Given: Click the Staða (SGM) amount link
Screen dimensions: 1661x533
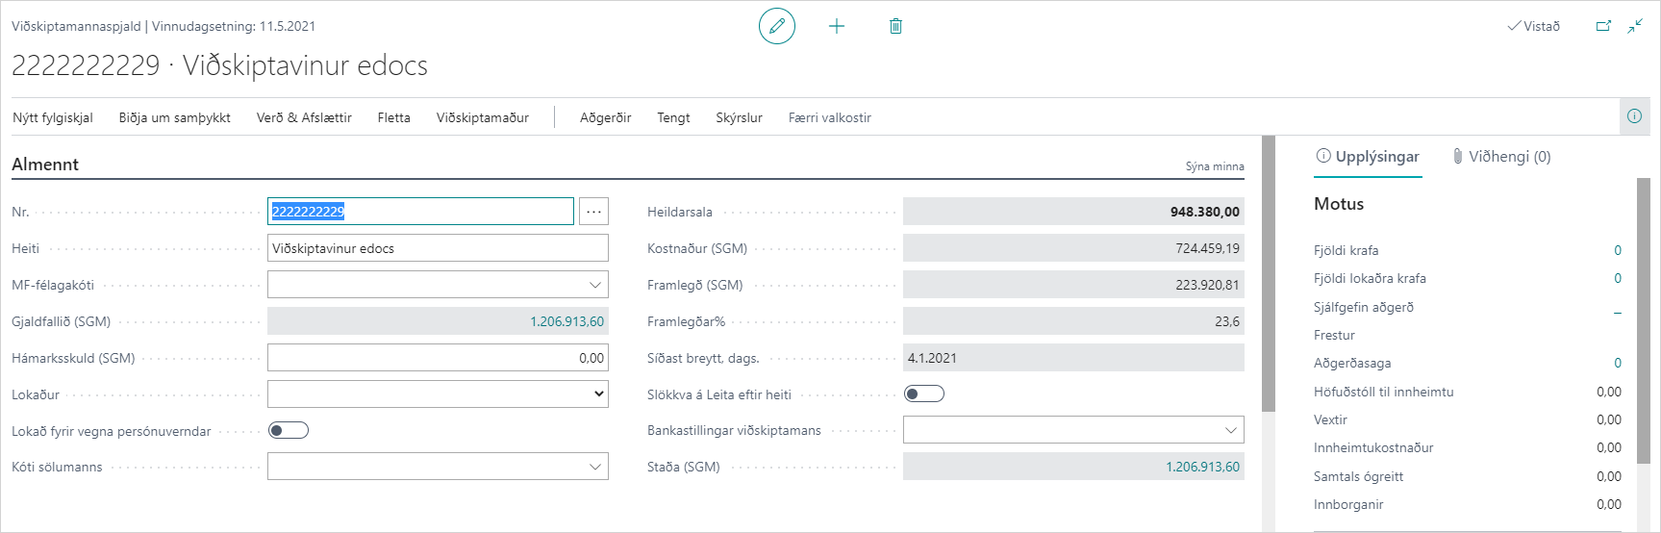Looking at the screenshot, I should click(x=1202, y=467).
